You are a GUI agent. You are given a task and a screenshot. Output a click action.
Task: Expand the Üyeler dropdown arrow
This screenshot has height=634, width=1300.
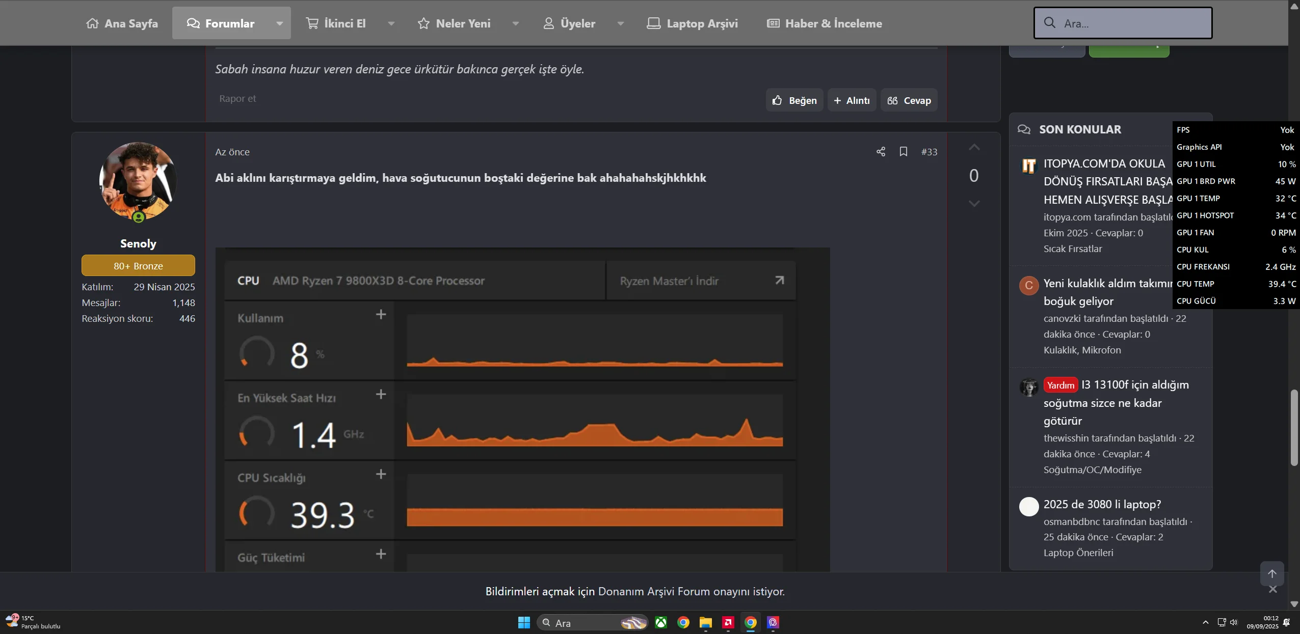(x=620, y=23)
